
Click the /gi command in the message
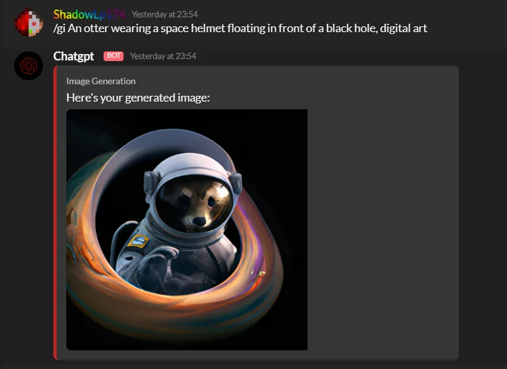tap(59, 28)
